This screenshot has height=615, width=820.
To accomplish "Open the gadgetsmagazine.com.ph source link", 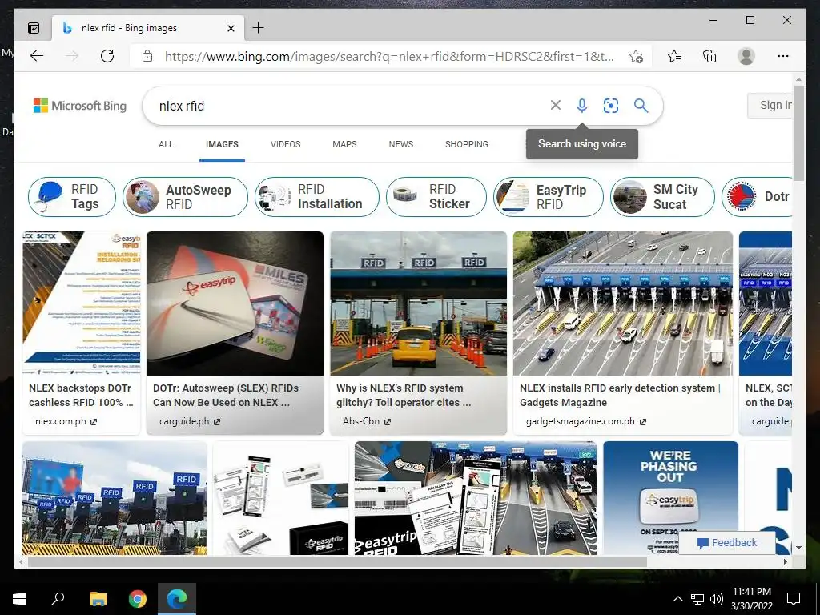I will tap(585, 421).
